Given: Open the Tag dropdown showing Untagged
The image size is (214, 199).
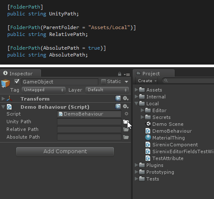Looking at the screenshot, I should click(x=44, y=90).
